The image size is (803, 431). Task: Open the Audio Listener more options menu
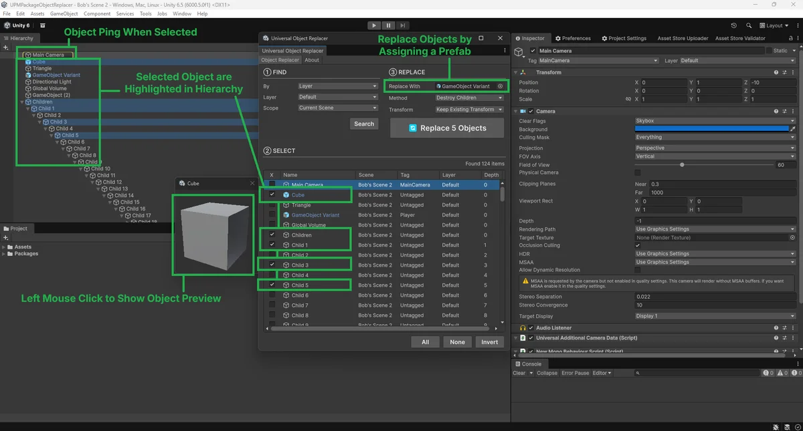click(x=794, y=328)
